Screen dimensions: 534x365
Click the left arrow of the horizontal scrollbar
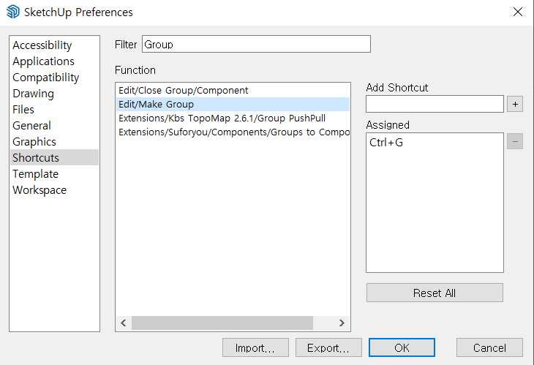124,323
